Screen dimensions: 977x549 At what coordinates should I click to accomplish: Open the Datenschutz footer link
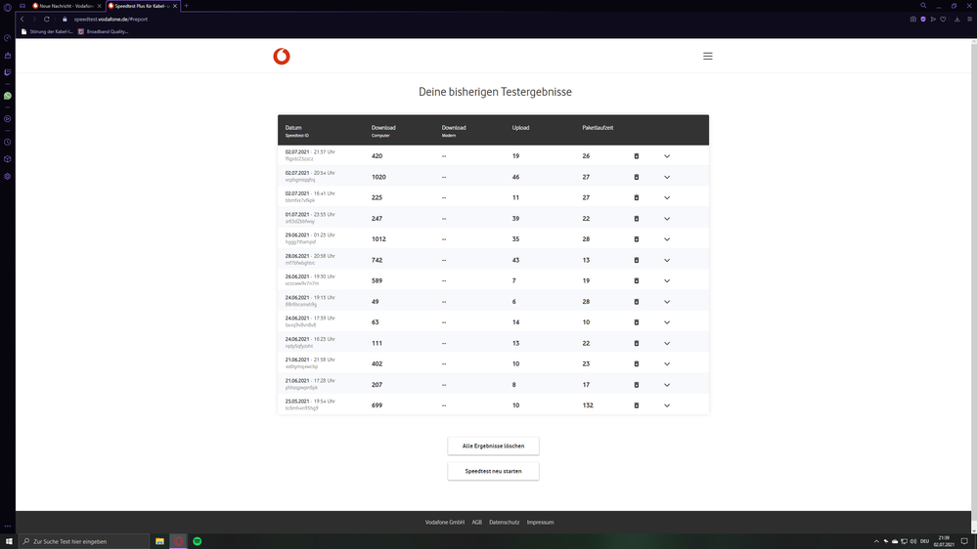coord(504,523)
